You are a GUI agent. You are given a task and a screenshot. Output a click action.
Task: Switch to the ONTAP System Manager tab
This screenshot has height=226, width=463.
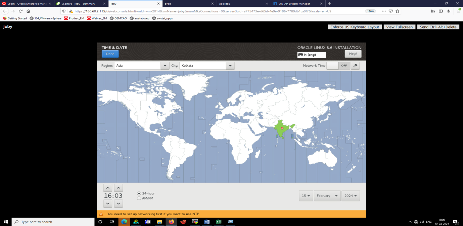point(298,4)
